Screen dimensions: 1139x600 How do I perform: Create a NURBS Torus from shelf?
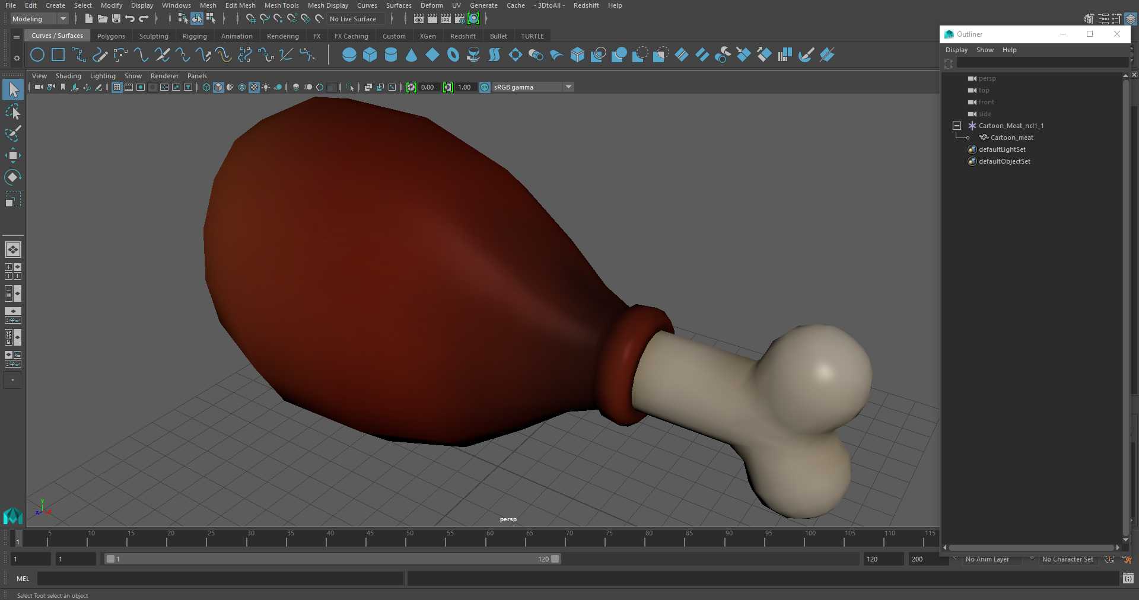click(x=453, y=55)
